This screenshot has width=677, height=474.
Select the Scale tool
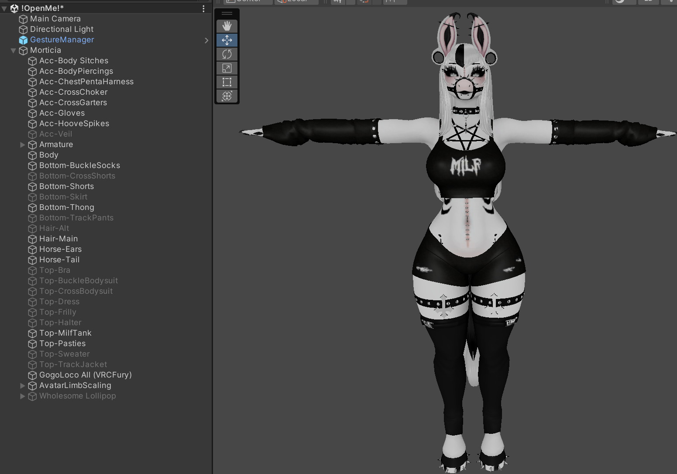(227, 68)
